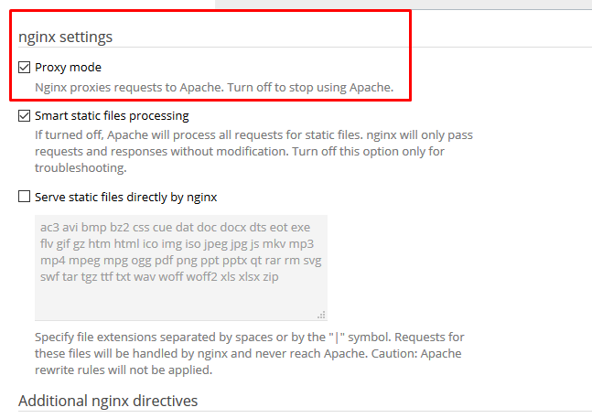Disable Smart static files processing checkbox

point(25,116)
